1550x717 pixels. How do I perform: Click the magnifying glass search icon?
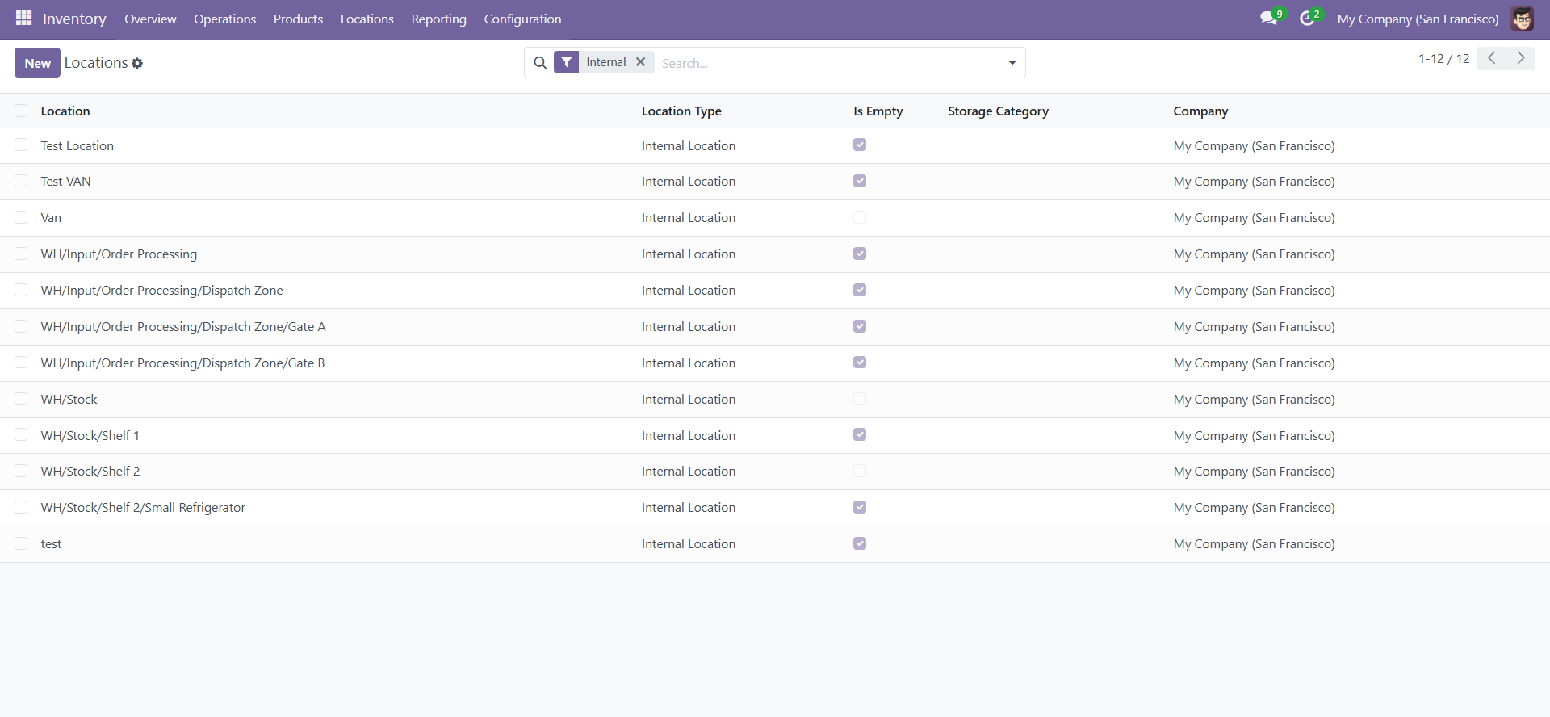pyautogui.click(x=540, y=63)
